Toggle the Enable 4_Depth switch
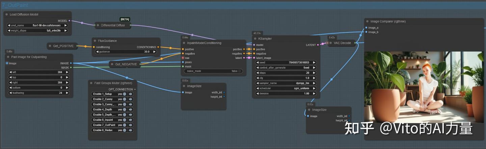The height and width of the screenshot is (149, 486). coord(125,110)
